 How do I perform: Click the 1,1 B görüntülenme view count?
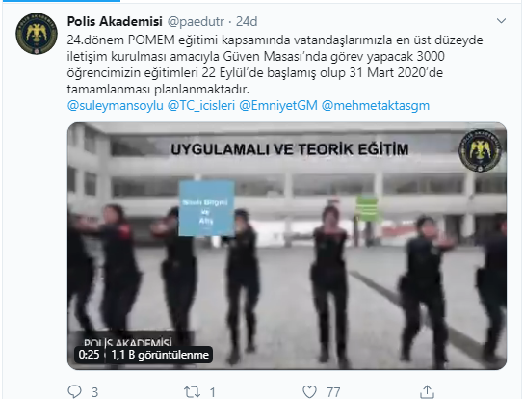click(x=160, y=355)
